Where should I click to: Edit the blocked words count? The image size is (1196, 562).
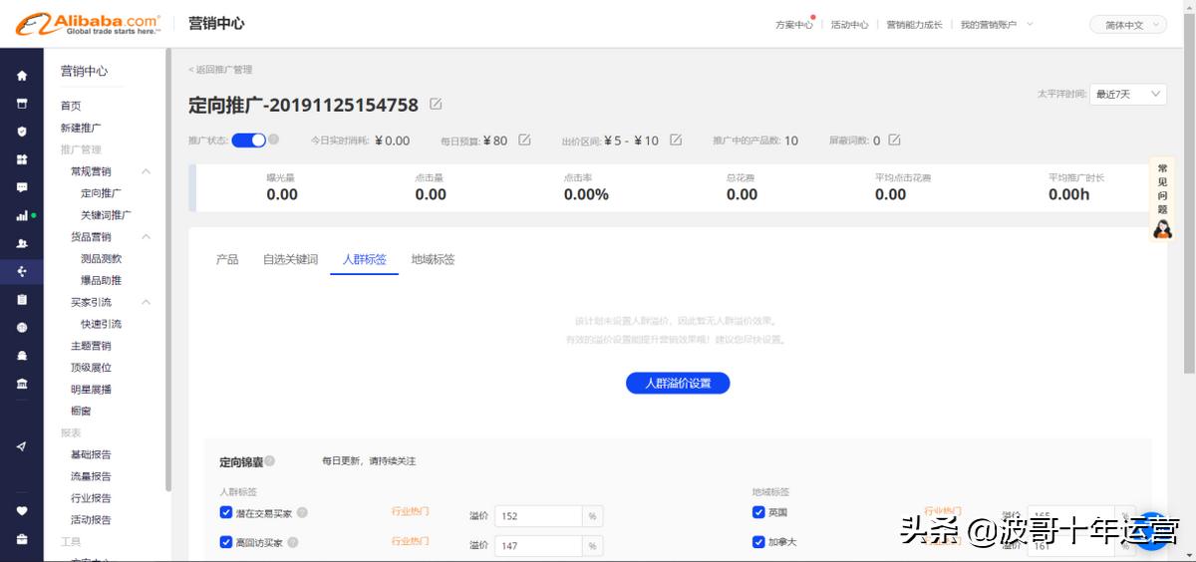[x=894, y=140]
